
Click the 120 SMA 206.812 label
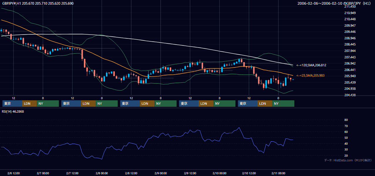[x=311, y=65]
